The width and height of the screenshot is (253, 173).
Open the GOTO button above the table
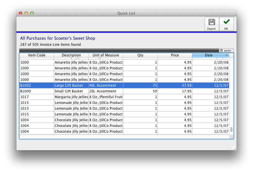[226, 50]
